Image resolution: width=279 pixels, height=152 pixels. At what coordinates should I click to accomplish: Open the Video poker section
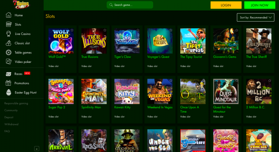(23, 62)
